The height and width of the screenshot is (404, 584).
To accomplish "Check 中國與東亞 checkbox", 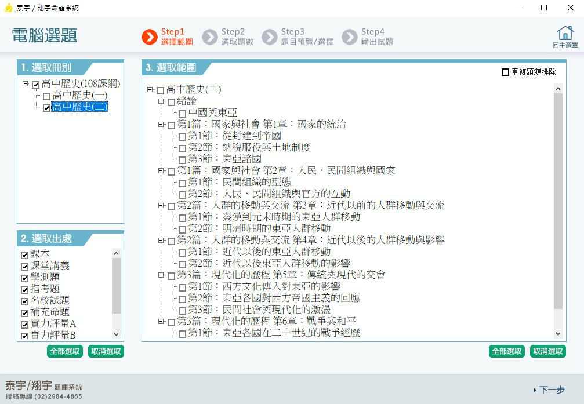I will (x=182, y=114).
